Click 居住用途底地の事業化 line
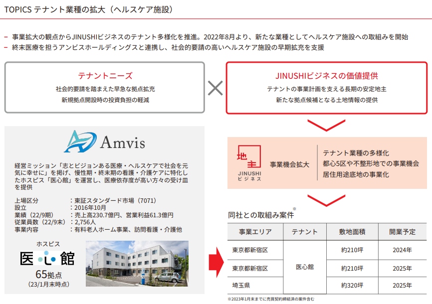432x304 pixels. (356, 174)
